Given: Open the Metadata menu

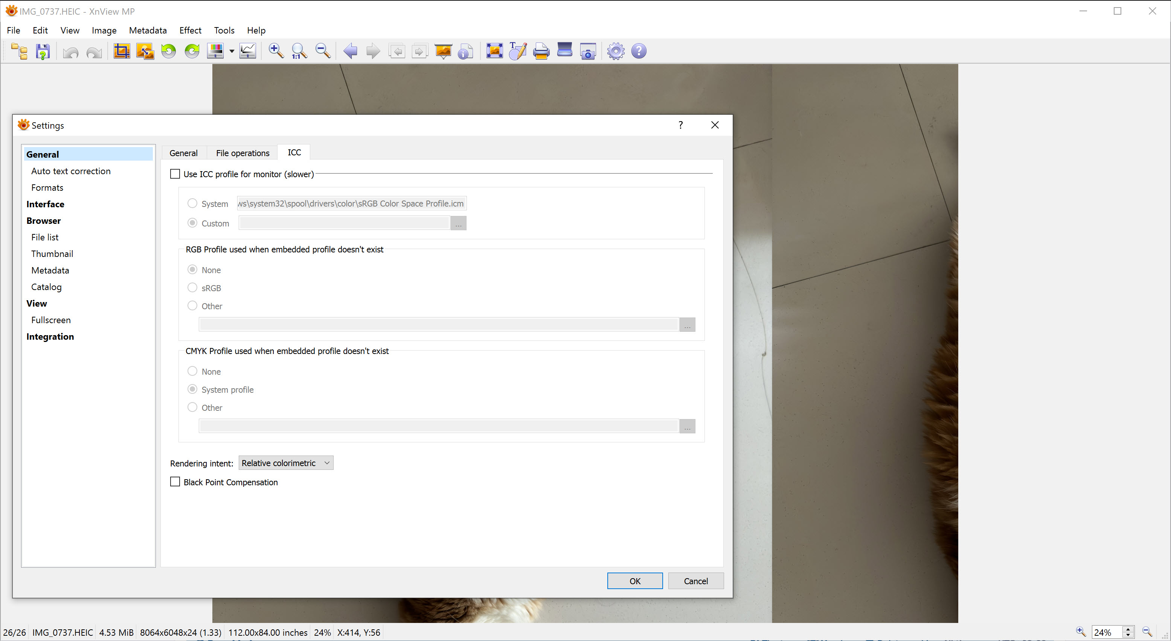Looking at the screenshot, I should pyautogui.click(x=148, y=30).
